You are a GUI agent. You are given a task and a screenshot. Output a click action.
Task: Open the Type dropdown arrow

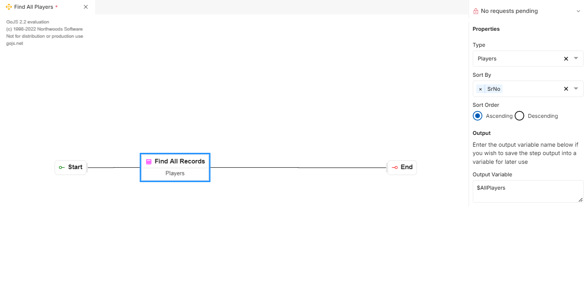coord(576,58)
